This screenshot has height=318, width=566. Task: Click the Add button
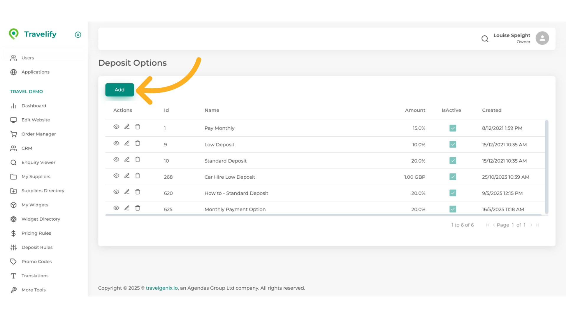tap(119, 90)
